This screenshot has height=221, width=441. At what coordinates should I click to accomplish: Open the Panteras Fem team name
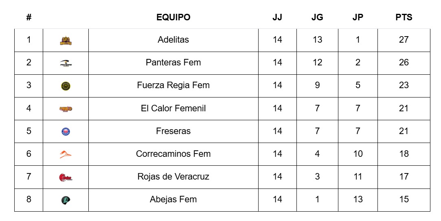click(x=173, y=63)
